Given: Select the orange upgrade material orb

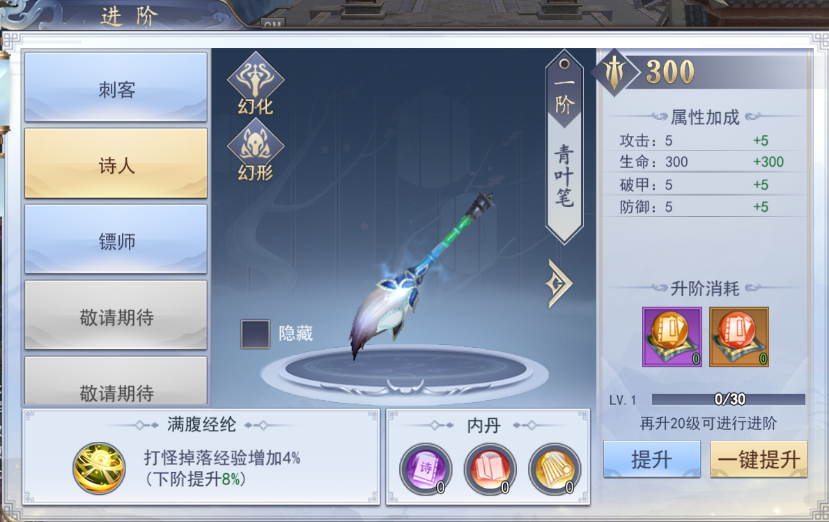Looking at the screenshot, I should tap(738, 337).
